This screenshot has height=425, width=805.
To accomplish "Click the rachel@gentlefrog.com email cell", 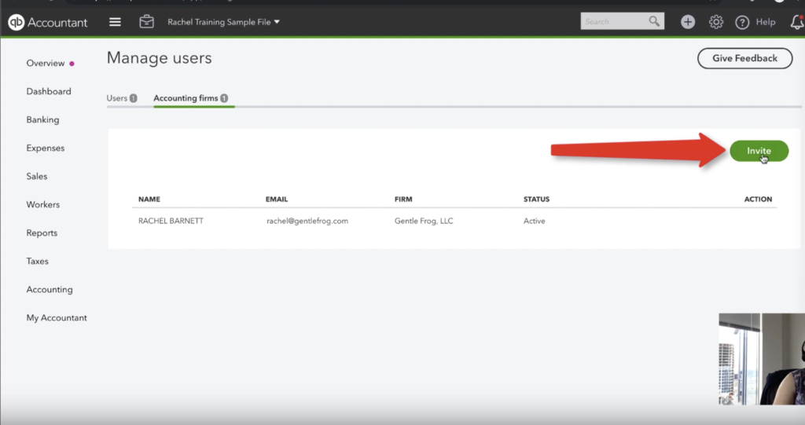I will tap(307, 221).
